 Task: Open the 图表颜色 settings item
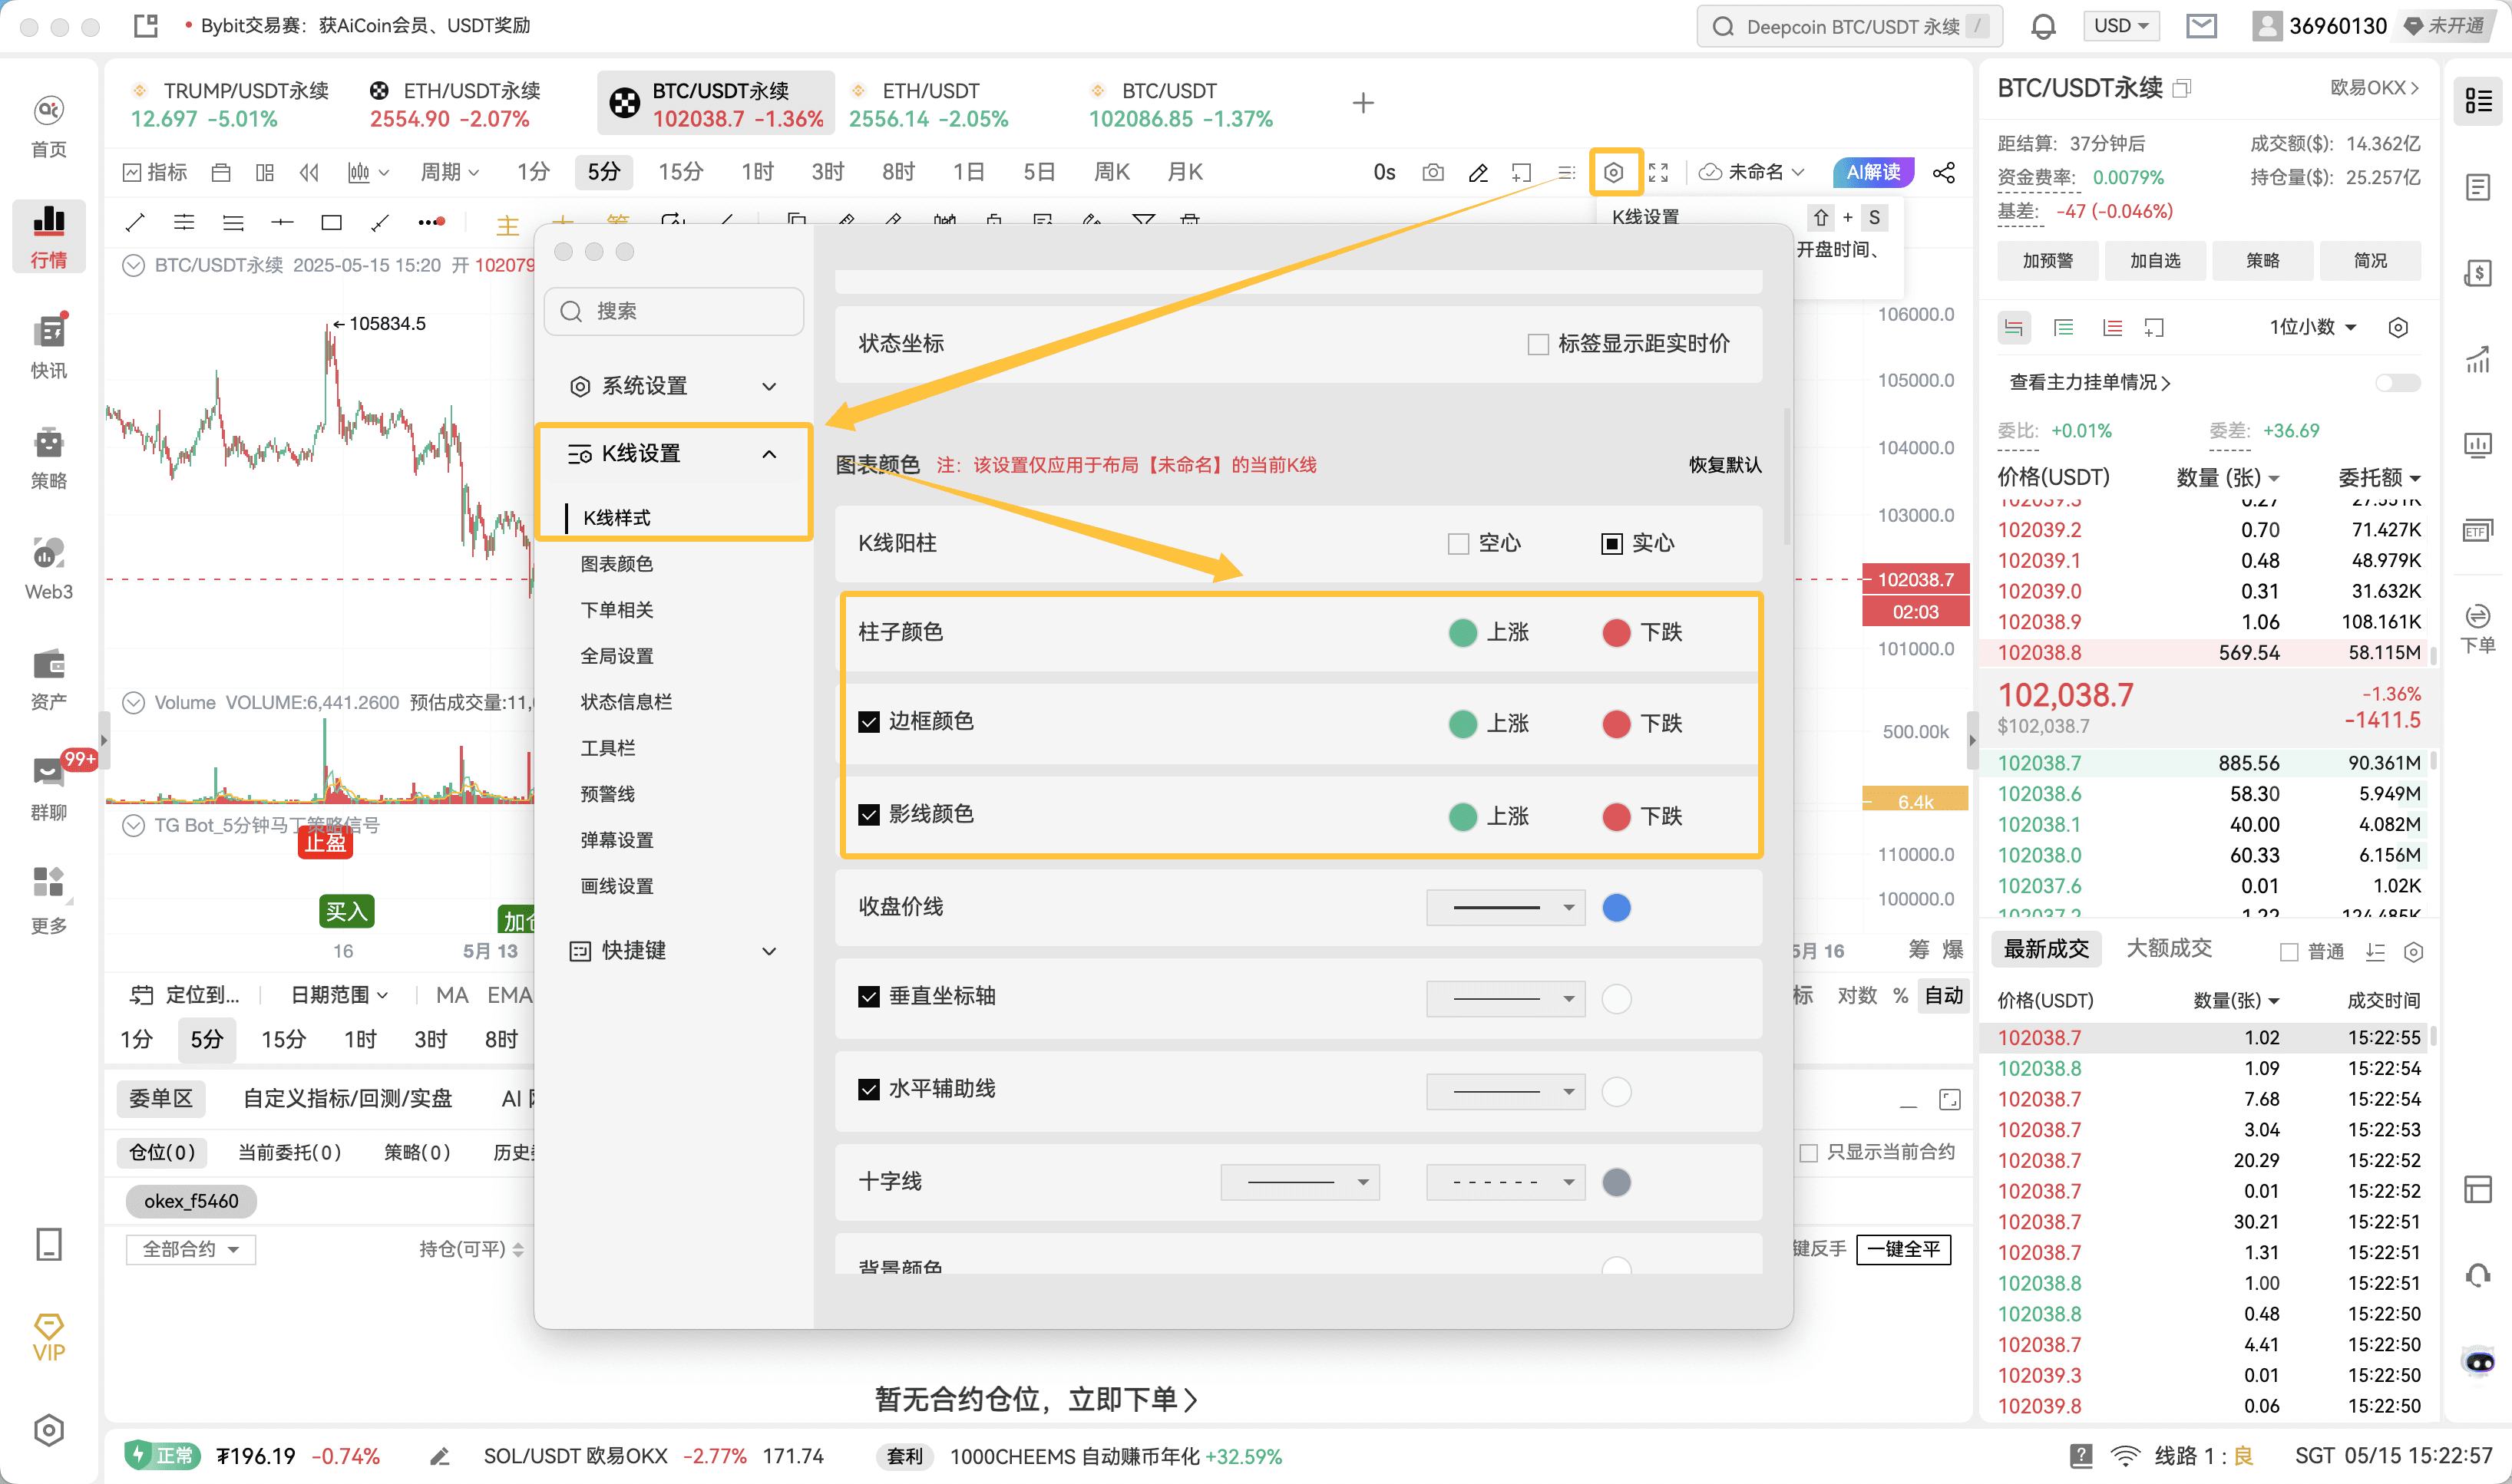pos(616,564)
